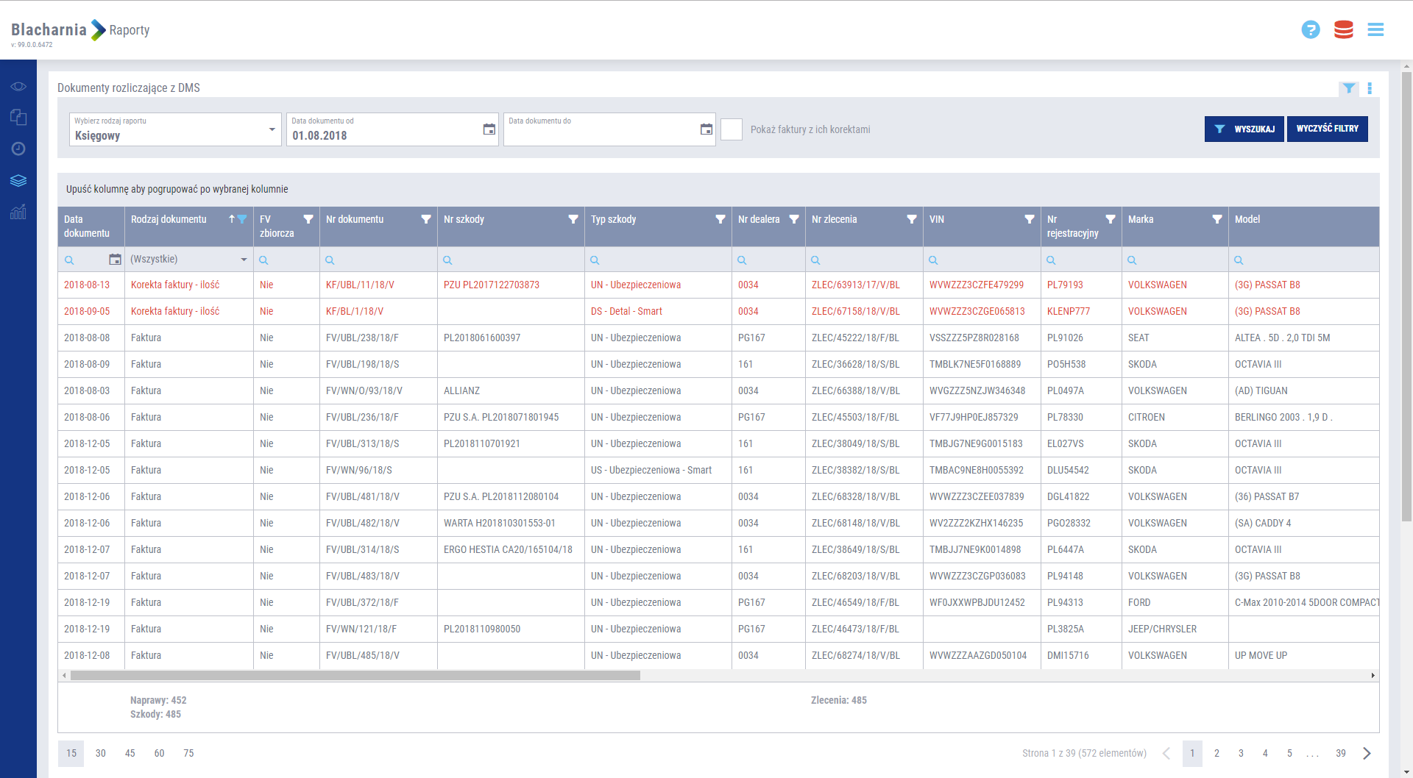Open the bar chart icon in sidebar
Viewport: 1413px width, 778px height.
click(18, 213)
